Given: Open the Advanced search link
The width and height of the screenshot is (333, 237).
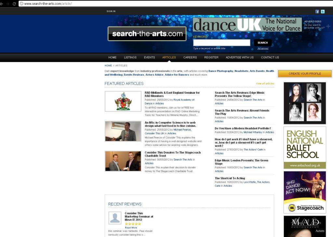Looking at the screenshot, I should [263, 49].
